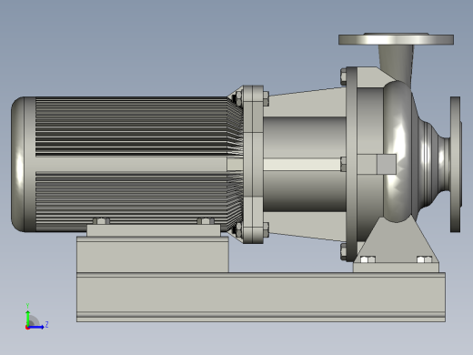Viewport: 473px width, 355px height.
Task: Pick the right hex bolt on motor foot
Action: click(x=206, y=221)
